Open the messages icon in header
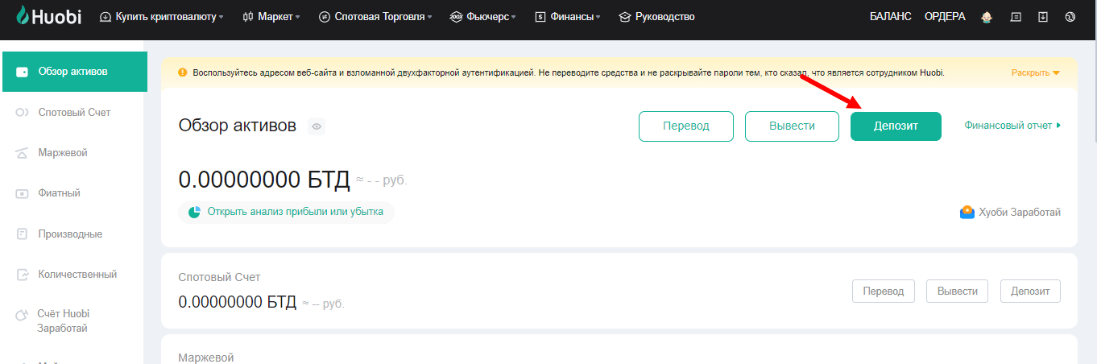 pyautogui.click(x=1016, y=17)
